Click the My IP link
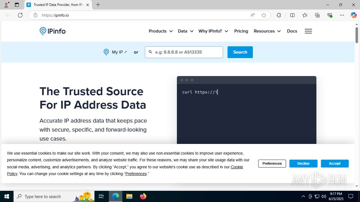 (115, 52)
